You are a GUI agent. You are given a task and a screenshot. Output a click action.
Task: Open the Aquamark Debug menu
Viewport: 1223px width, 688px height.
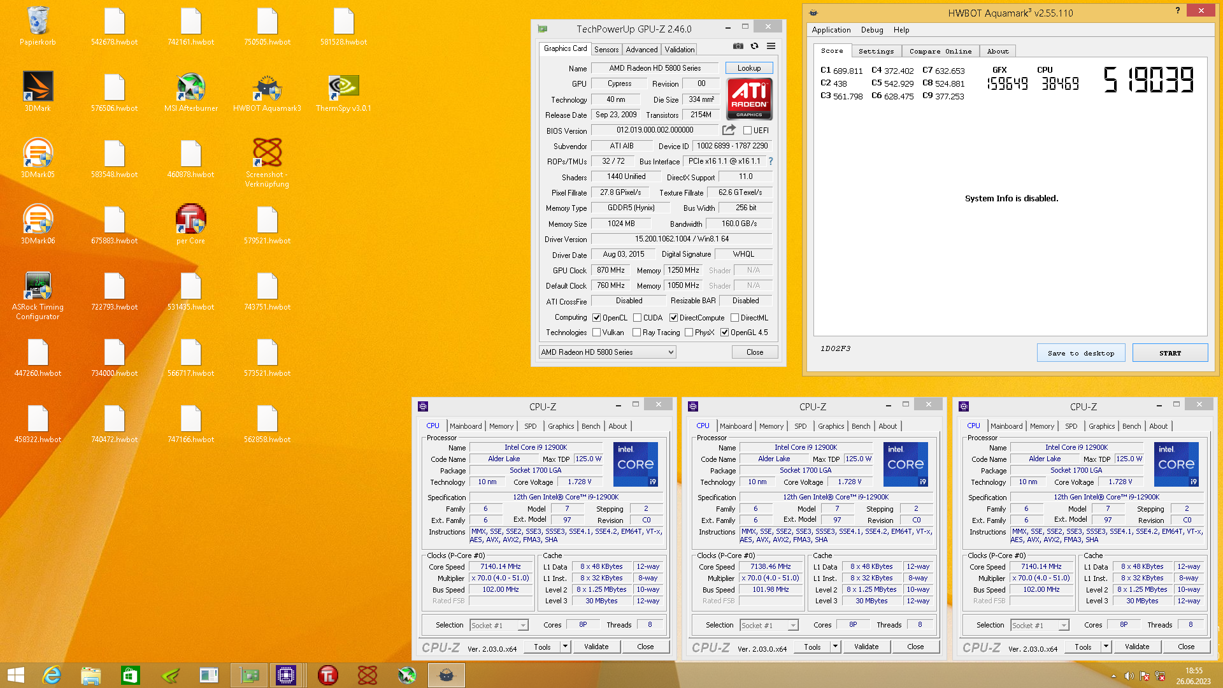coord(872,30)
